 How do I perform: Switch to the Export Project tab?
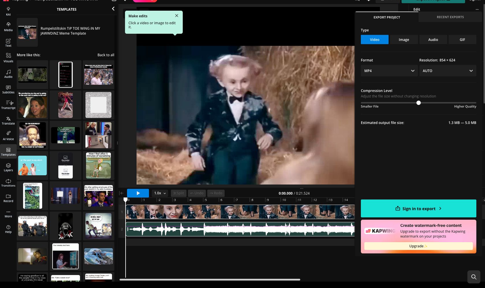pyautogui.click(x=387, y=17)
